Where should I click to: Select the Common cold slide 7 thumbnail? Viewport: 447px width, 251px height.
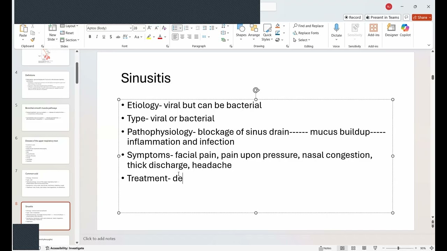pos(46,183)
